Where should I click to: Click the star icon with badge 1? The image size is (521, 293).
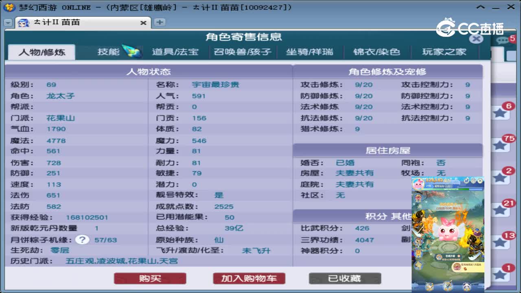[500, 275]
